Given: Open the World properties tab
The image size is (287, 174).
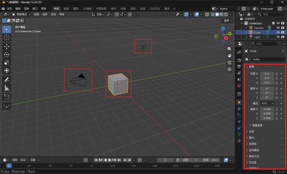Looking at the screenshot, I should 239,86.
